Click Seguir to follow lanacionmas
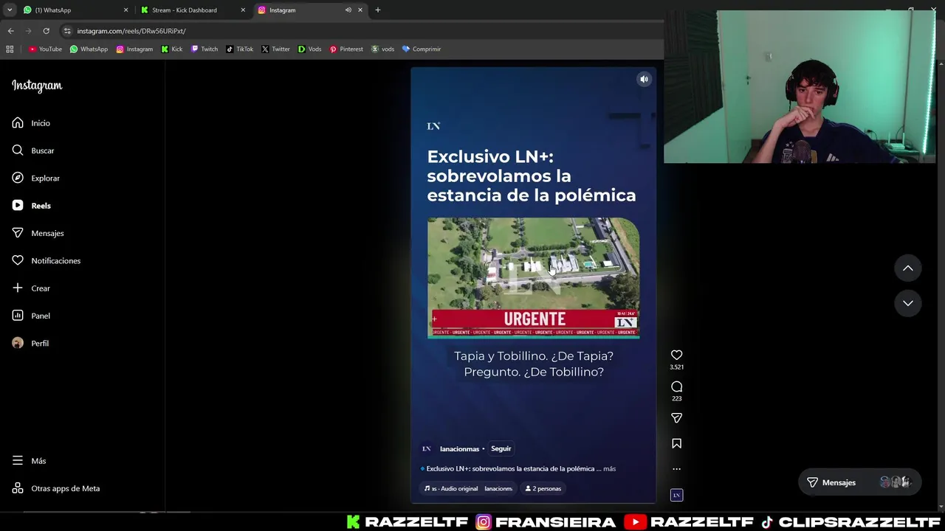The image size is (945, 531). click(501, 448)
